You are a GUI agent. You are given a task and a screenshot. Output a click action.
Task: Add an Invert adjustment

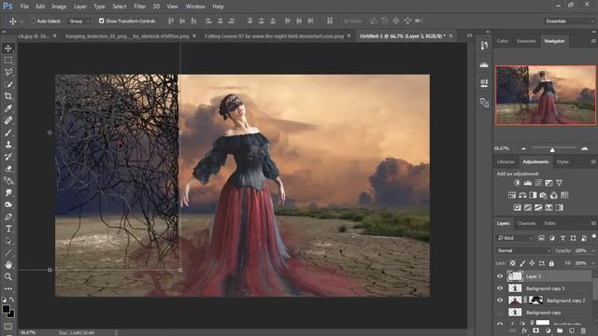[517, 207]
